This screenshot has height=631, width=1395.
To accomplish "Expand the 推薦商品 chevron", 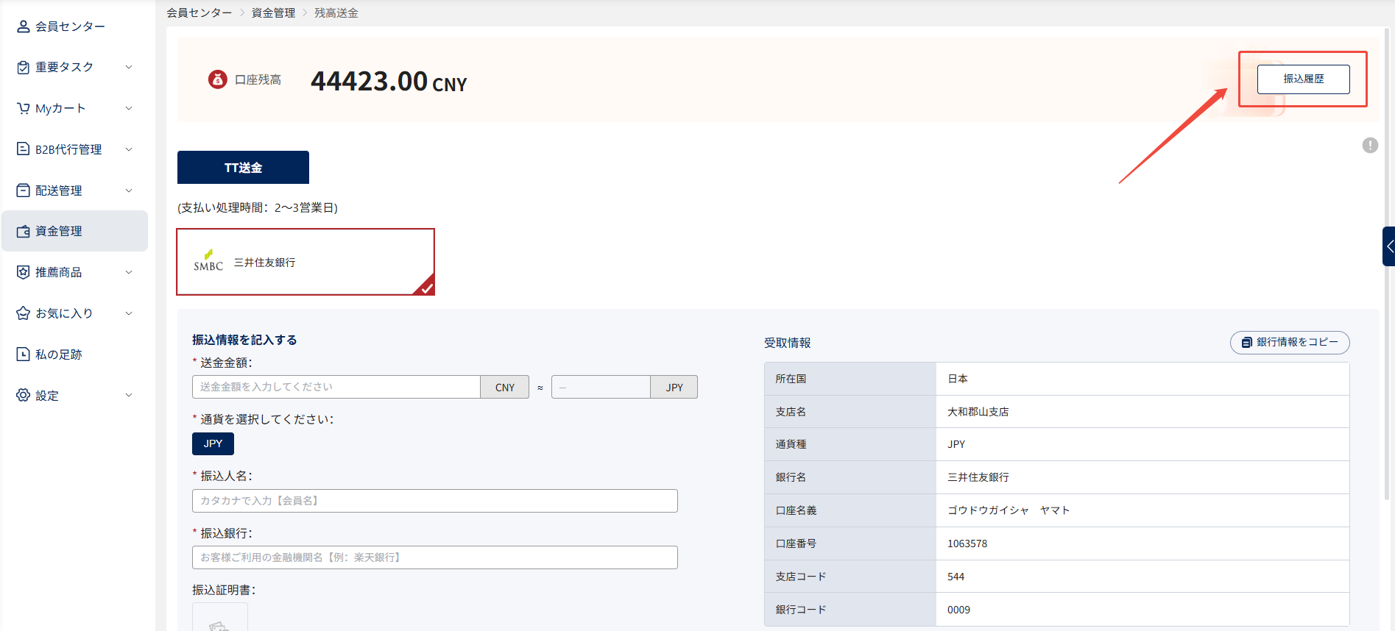I will point(129,272).
